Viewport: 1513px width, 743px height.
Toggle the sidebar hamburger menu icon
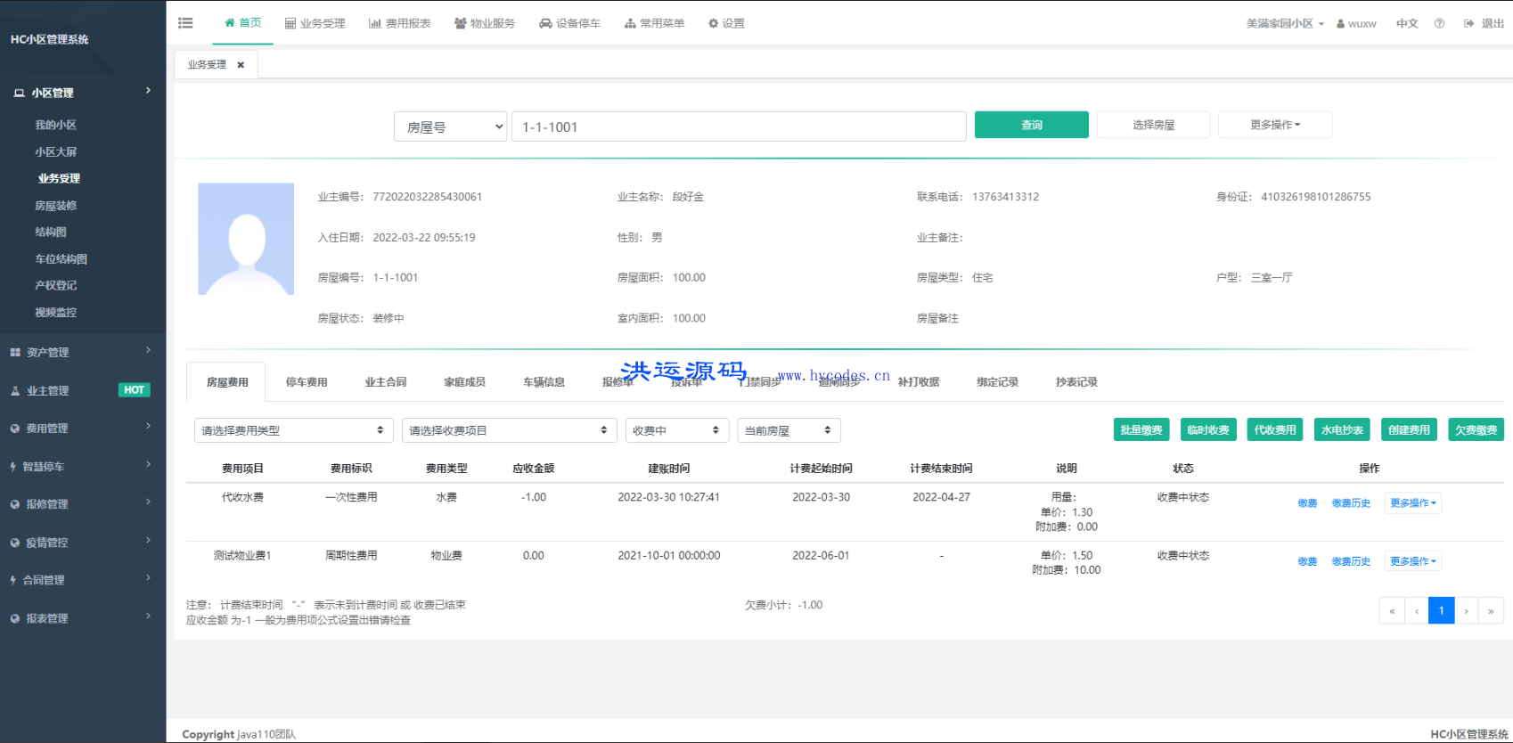point(185,23)
